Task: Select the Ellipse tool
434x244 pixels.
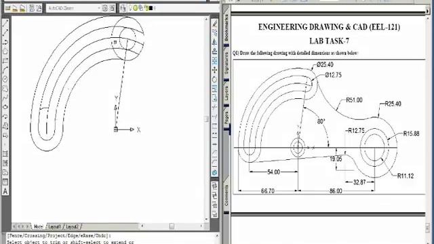Action: pyautogui.click(x=5, y=107)
